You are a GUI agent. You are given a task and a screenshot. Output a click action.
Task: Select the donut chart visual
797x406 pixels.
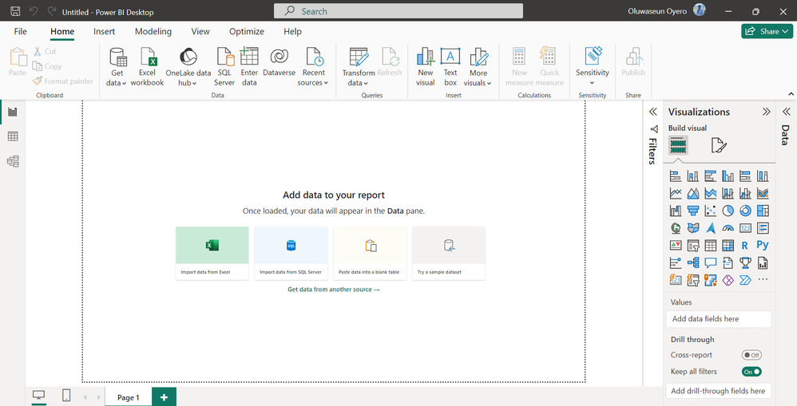point(745,211)
